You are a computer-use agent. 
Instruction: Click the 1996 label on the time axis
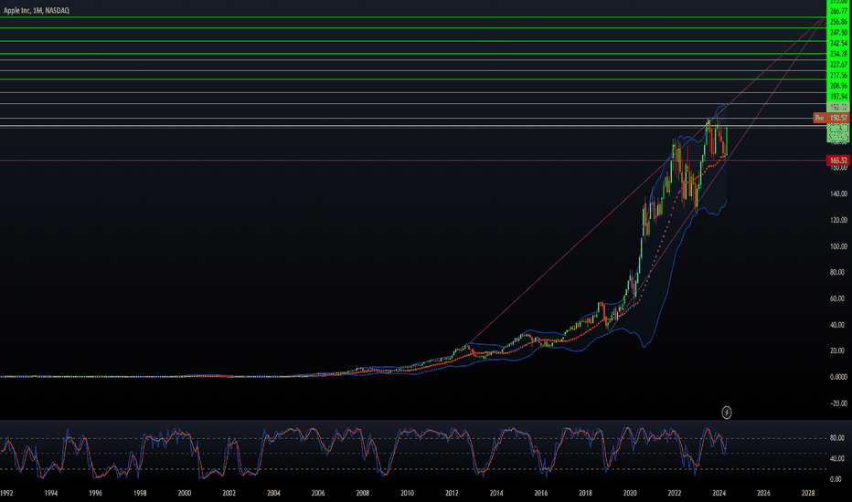95,493
